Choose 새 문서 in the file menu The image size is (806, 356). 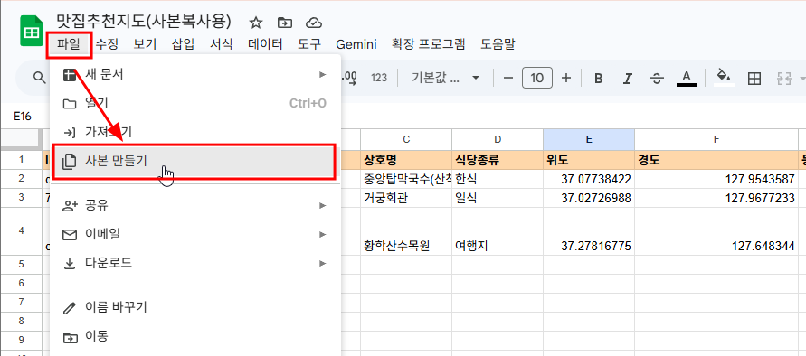point(195,75)
